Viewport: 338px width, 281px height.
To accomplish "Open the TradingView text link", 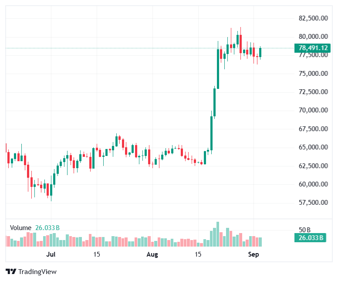I will (x=37, y=271).
